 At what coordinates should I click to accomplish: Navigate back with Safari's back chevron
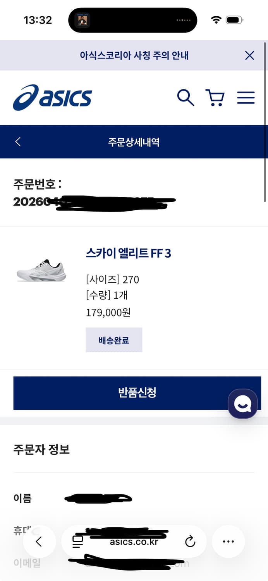40,542
